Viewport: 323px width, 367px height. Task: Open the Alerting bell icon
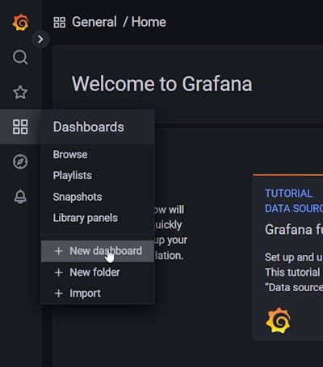pos(20,197)
